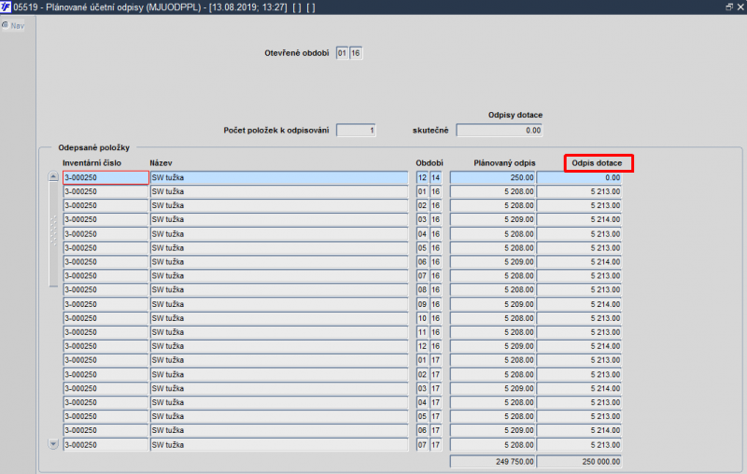Click the scroll up arrow of the list
Image resolution: width=747 pixels, height=474 pixels.
tap(53, 176)
